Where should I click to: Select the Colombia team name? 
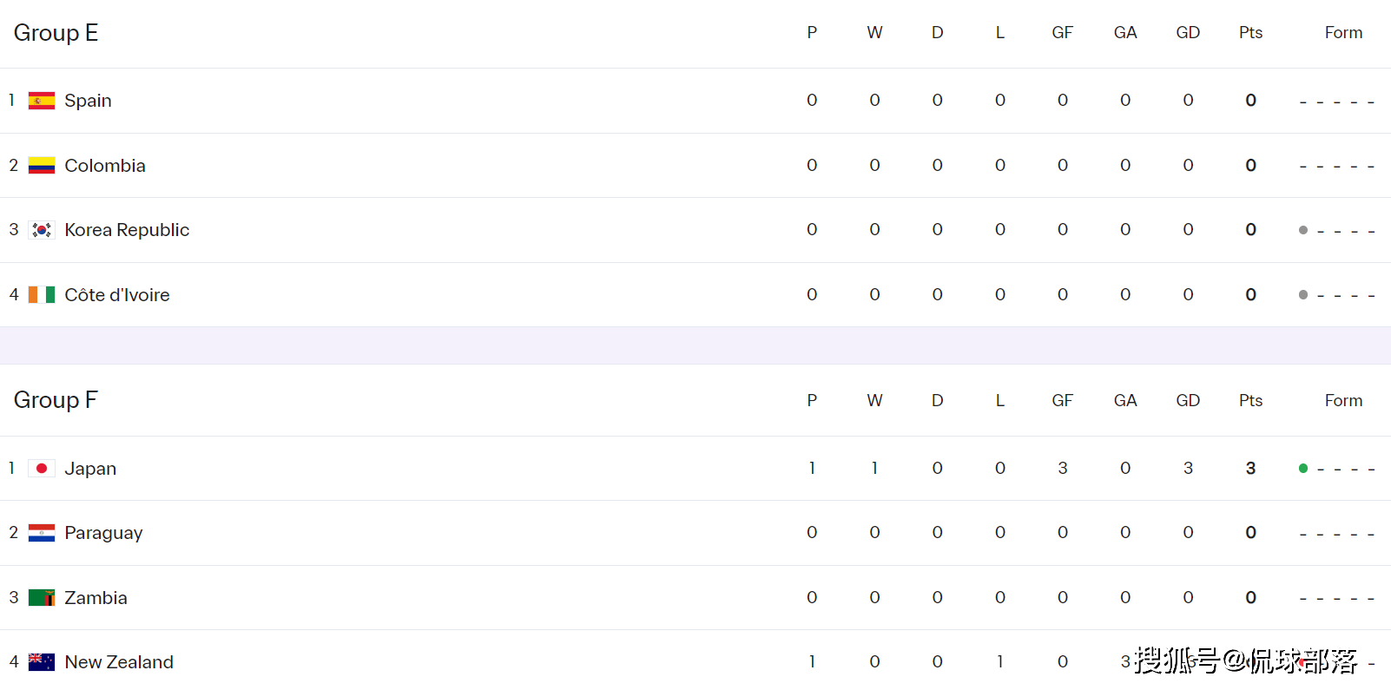(105, 166)
